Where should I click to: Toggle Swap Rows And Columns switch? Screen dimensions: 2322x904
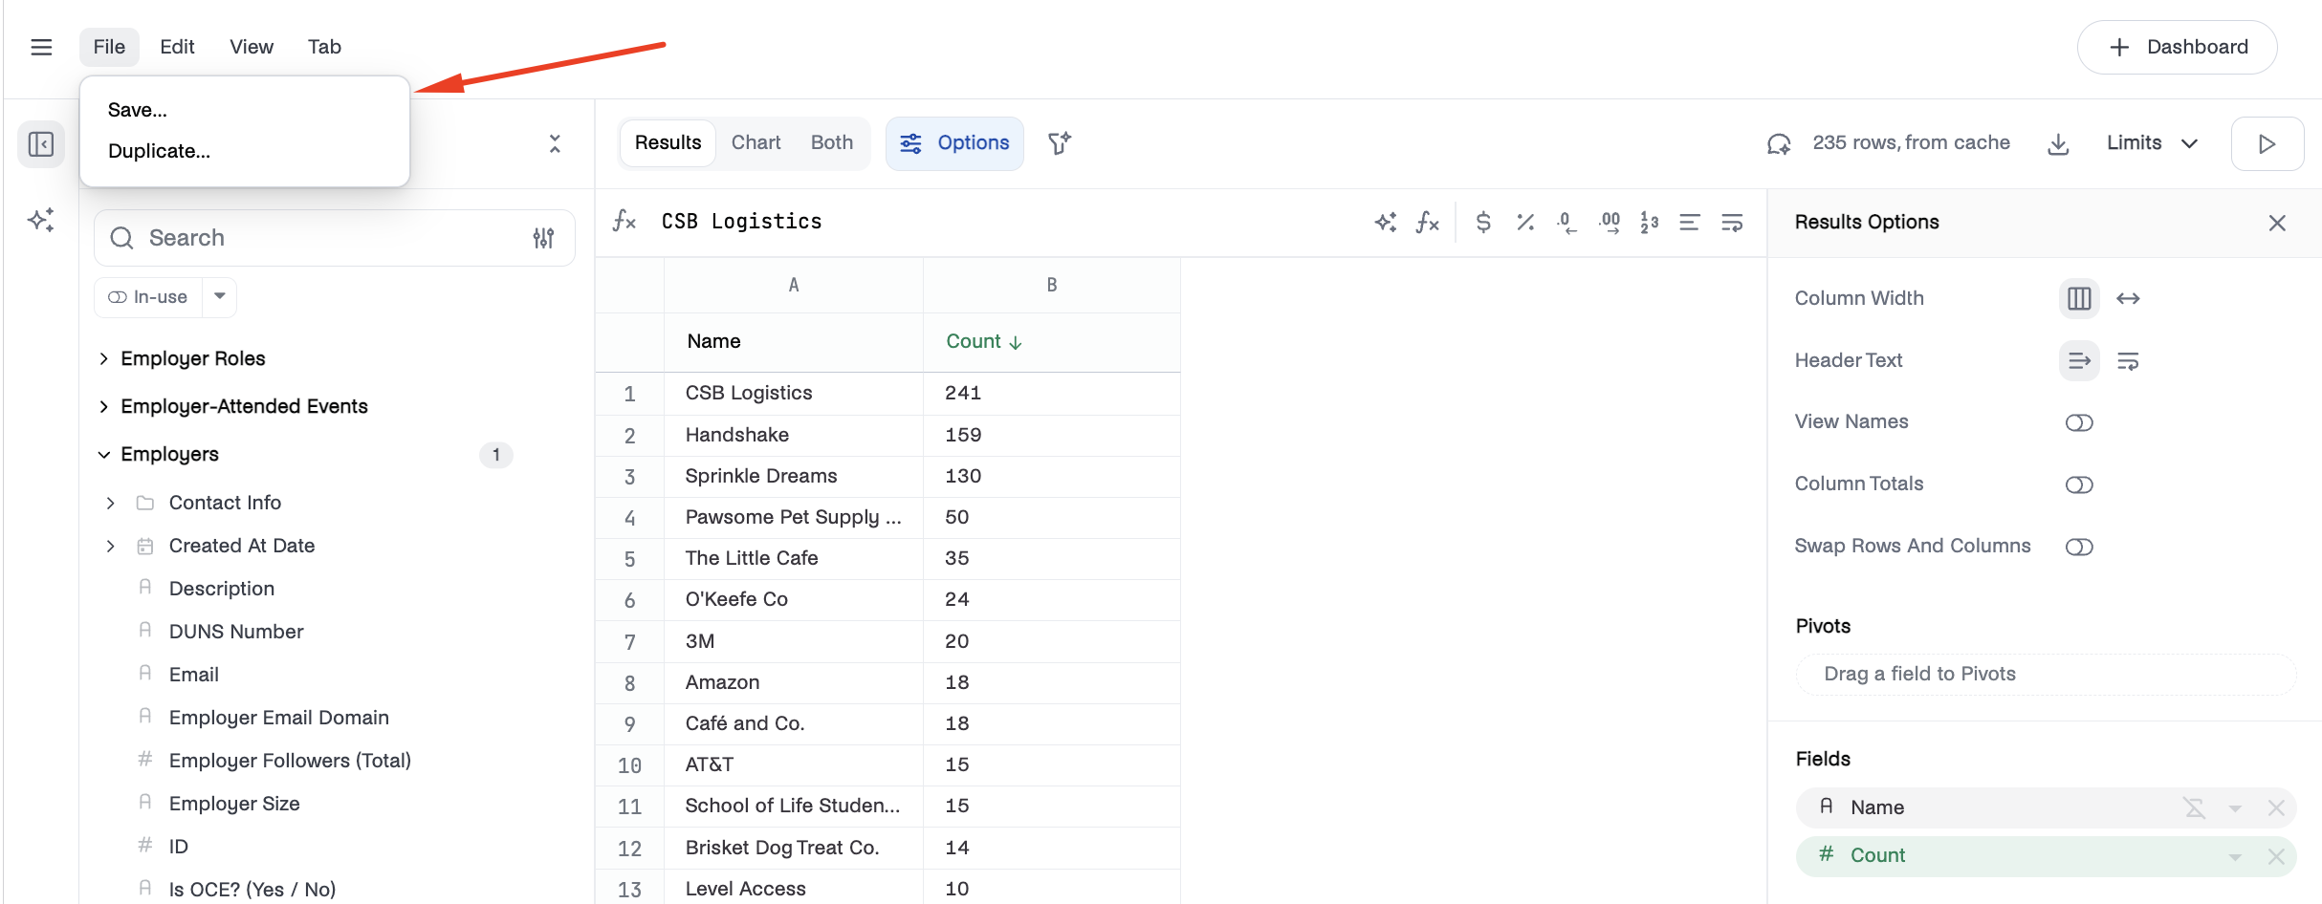[2079, 547]
